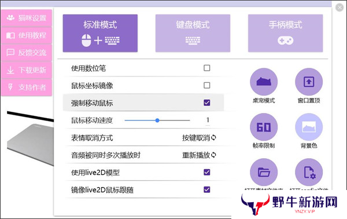The height and width of the screenshot is (219, 347).
Task: Uncheck the 强制移动鼠标 checkbox
Action: (206, 103)
